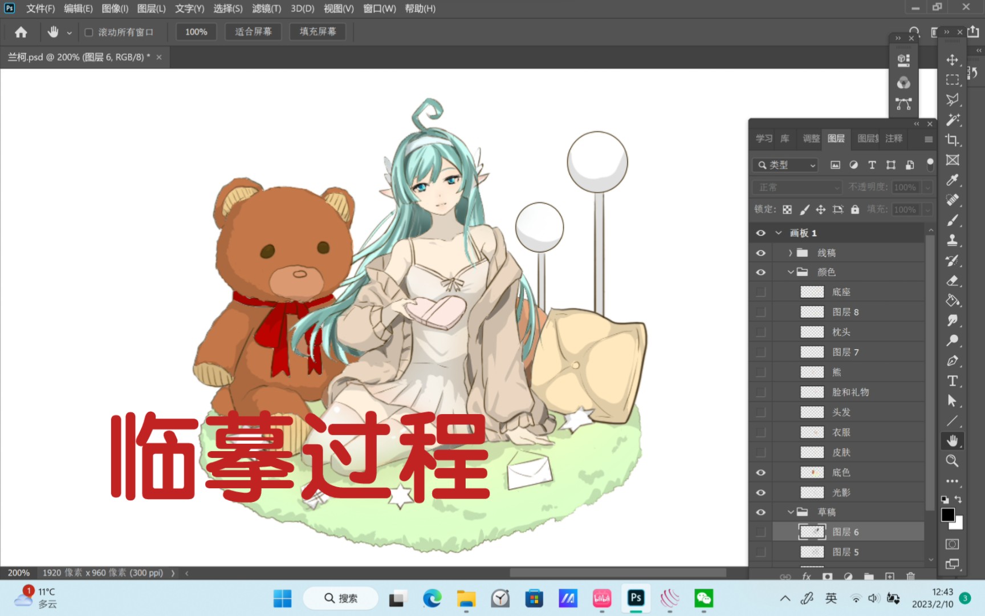Hide the 颜色 group
The height and width of the screenshot is (616, 985).
pyautogui.click(x=760, y=272)
